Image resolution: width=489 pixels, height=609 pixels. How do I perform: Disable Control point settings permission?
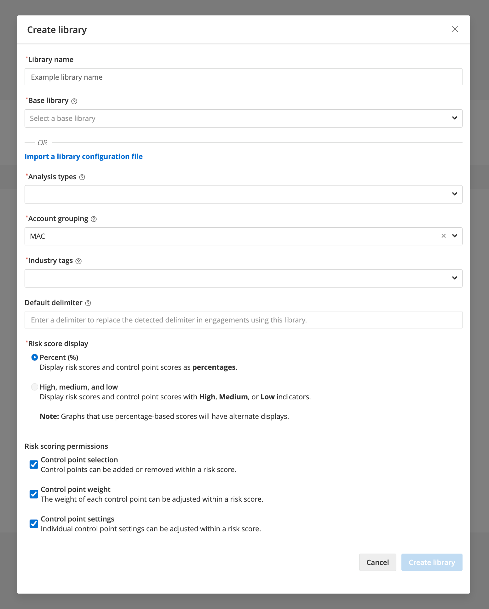pos(34,524)
